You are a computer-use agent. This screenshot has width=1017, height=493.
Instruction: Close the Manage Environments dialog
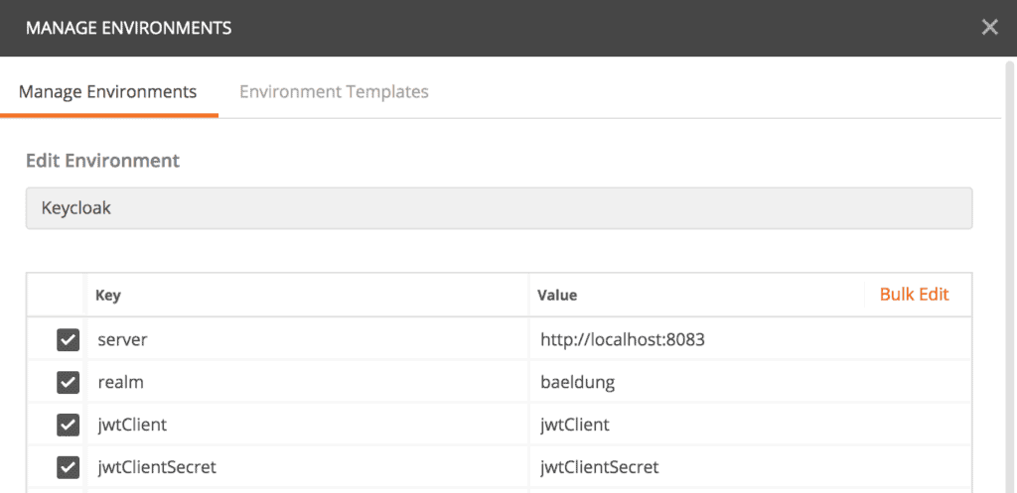point(989,27)
